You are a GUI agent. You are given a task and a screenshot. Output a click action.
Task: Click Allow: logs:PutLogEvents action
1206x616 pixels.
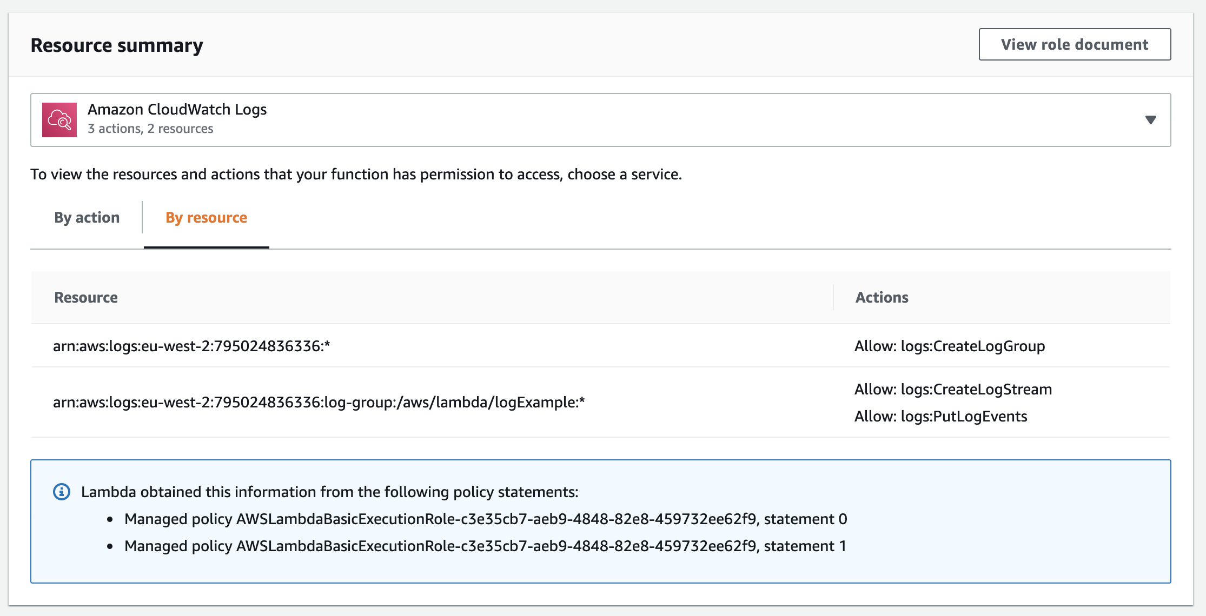coord(940,416)
